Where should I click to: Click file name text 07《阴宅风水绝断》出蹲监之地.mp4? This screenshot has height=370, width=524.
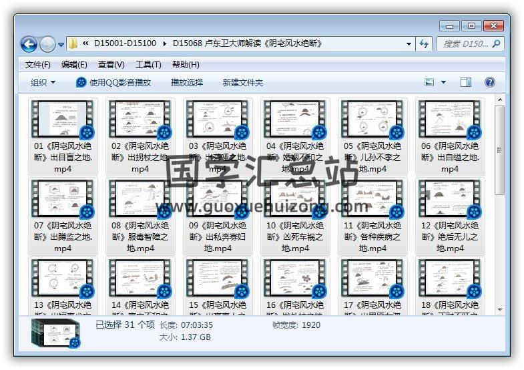tap(63, 237)
